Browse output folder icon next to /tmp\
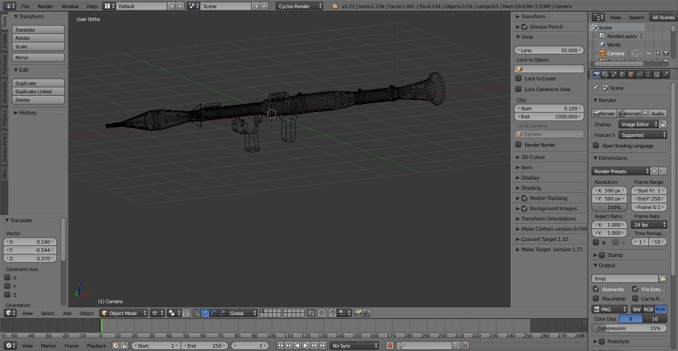 (x=663, y=278)
